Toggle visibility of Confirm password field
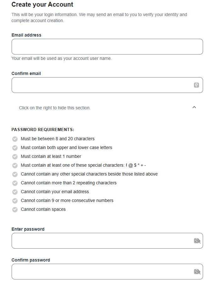Viewport: 215px width, 282px height. coord(197,272)
